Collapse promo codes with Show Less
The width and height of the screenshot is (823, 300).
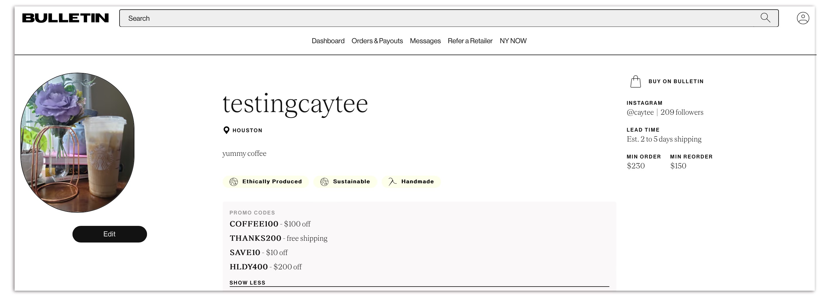tap(247, 283)
